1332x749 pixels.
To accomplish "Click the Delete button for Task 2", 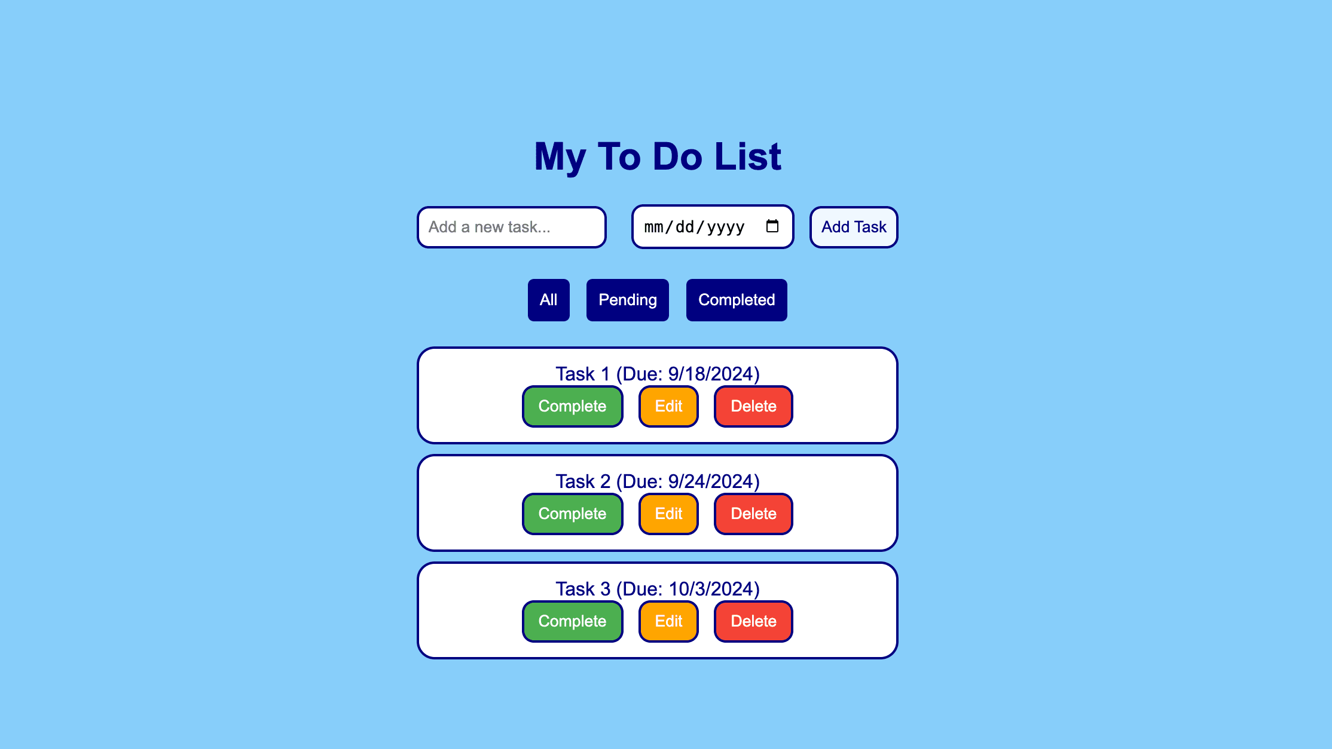I will 753,513.
